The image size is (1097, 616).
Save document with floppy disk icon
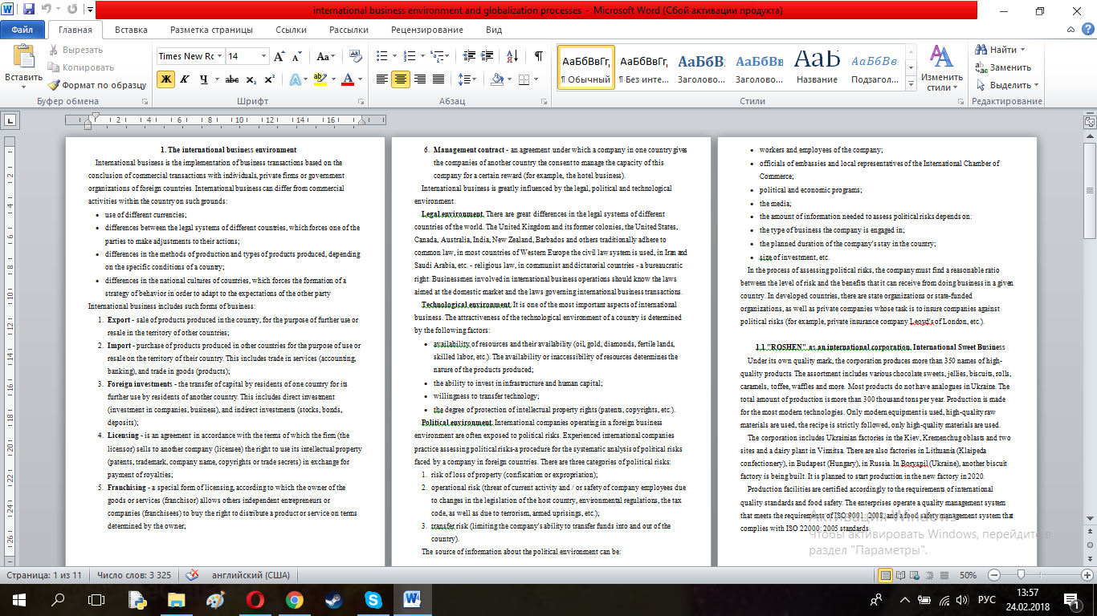pyautogui.click(x=29, y=10)
